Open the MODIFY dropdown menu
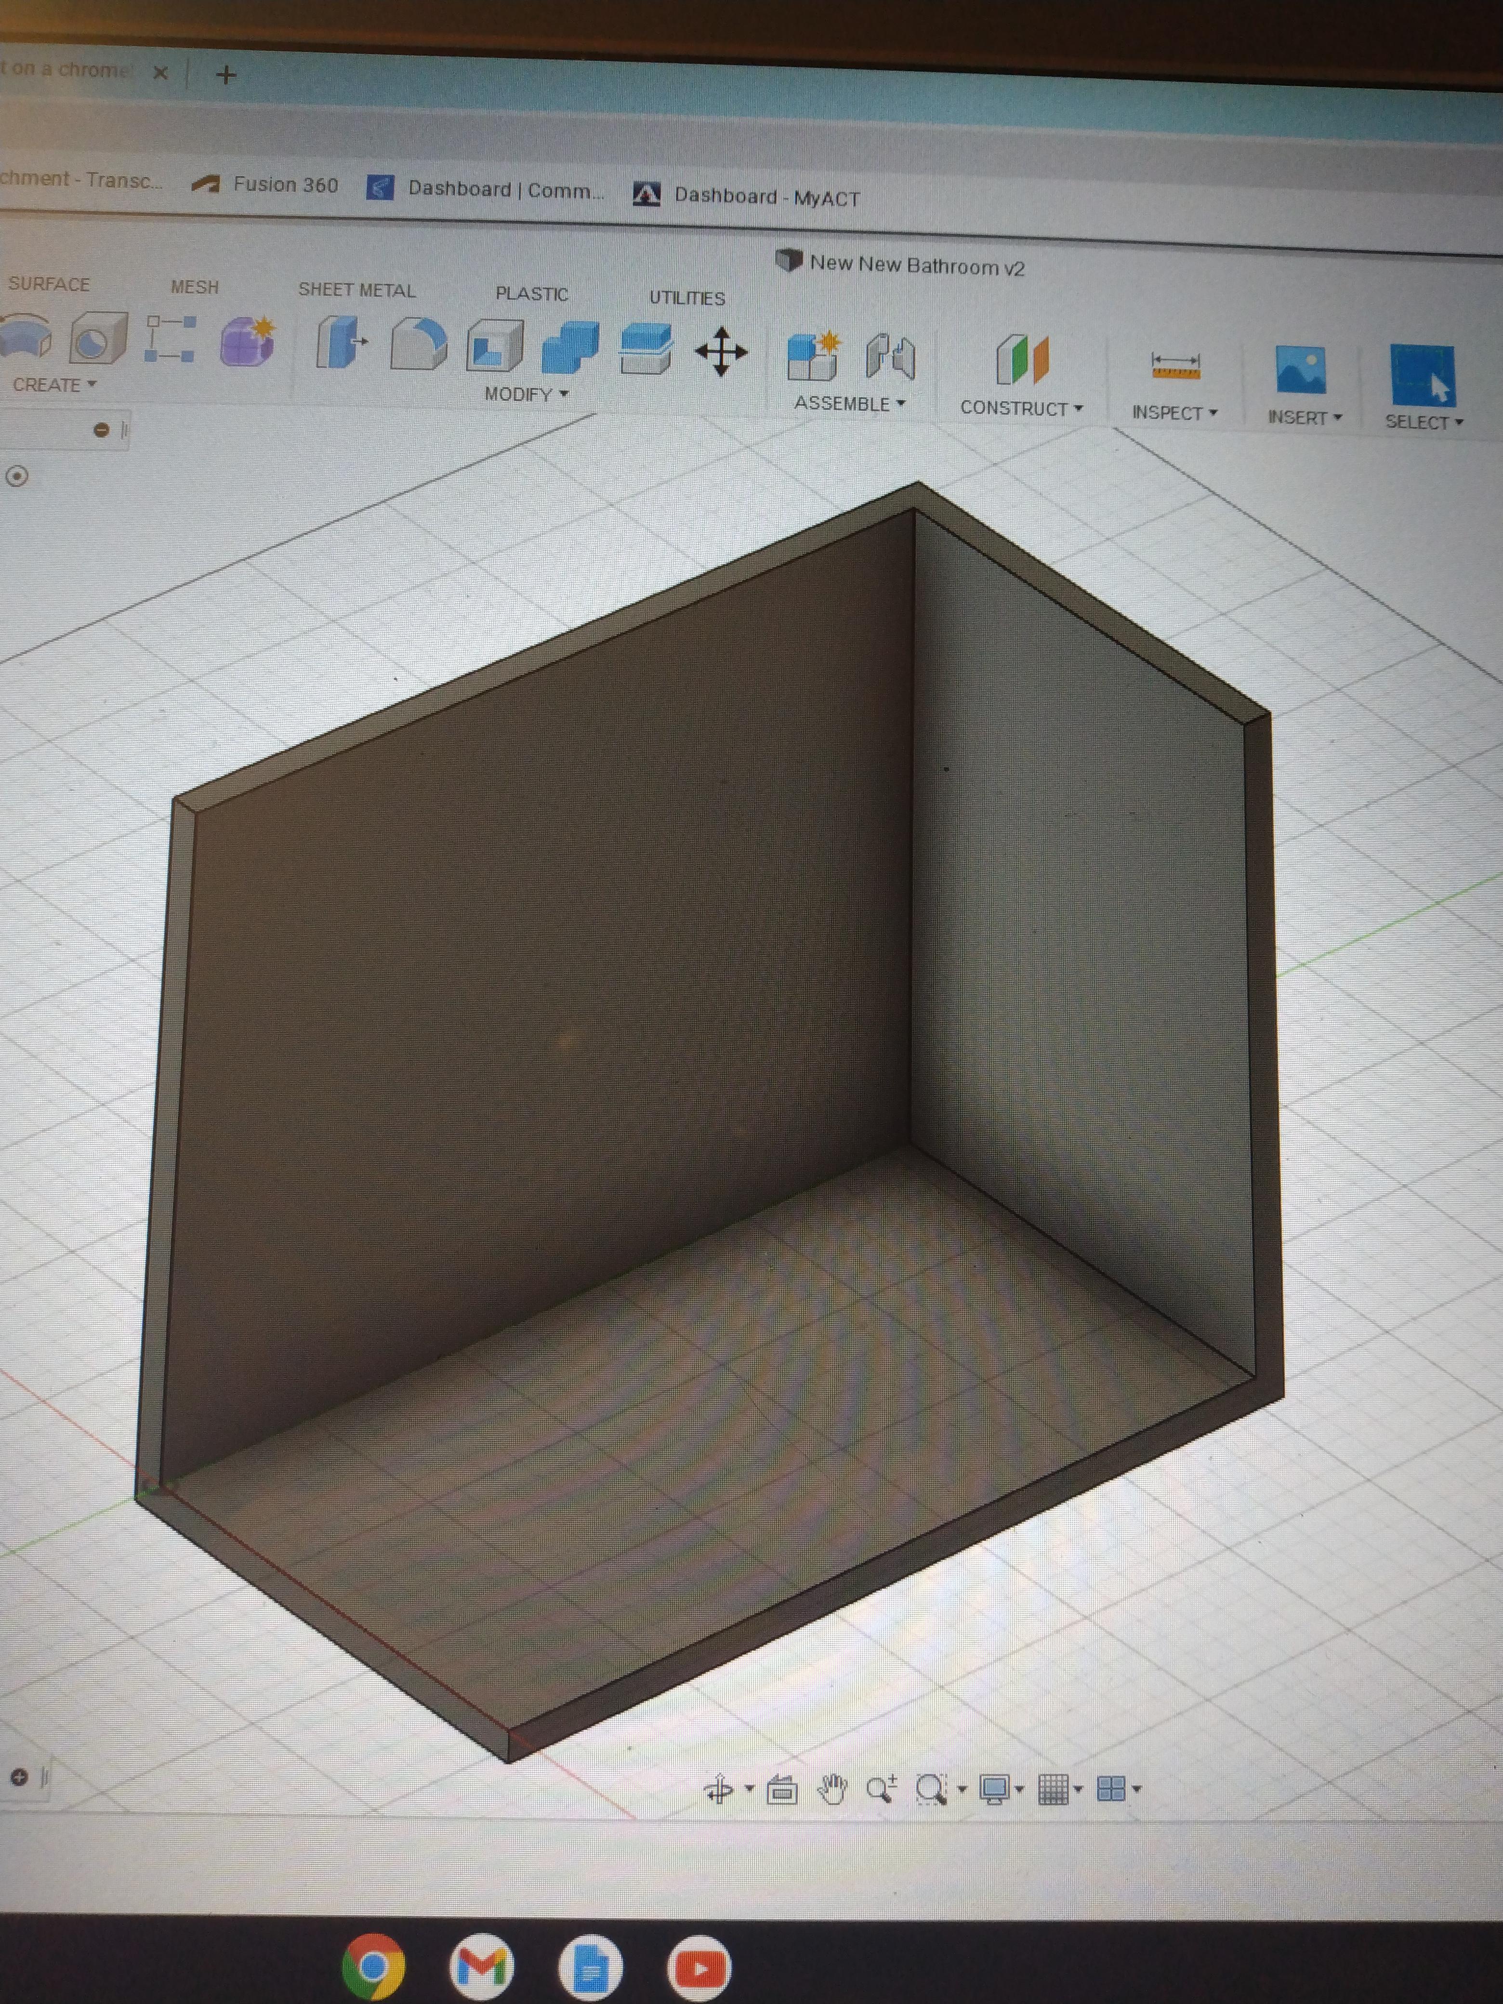Viewport: 1503px width, 2004px height. 526,394
